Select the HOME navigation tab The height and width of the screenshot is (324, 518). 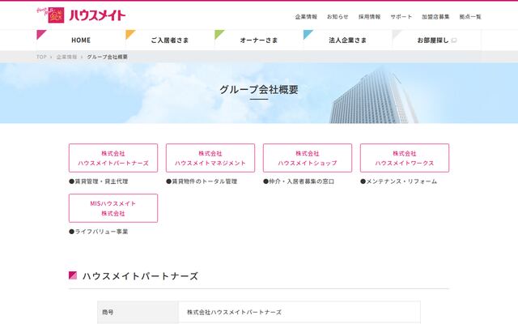coord(81,40)
